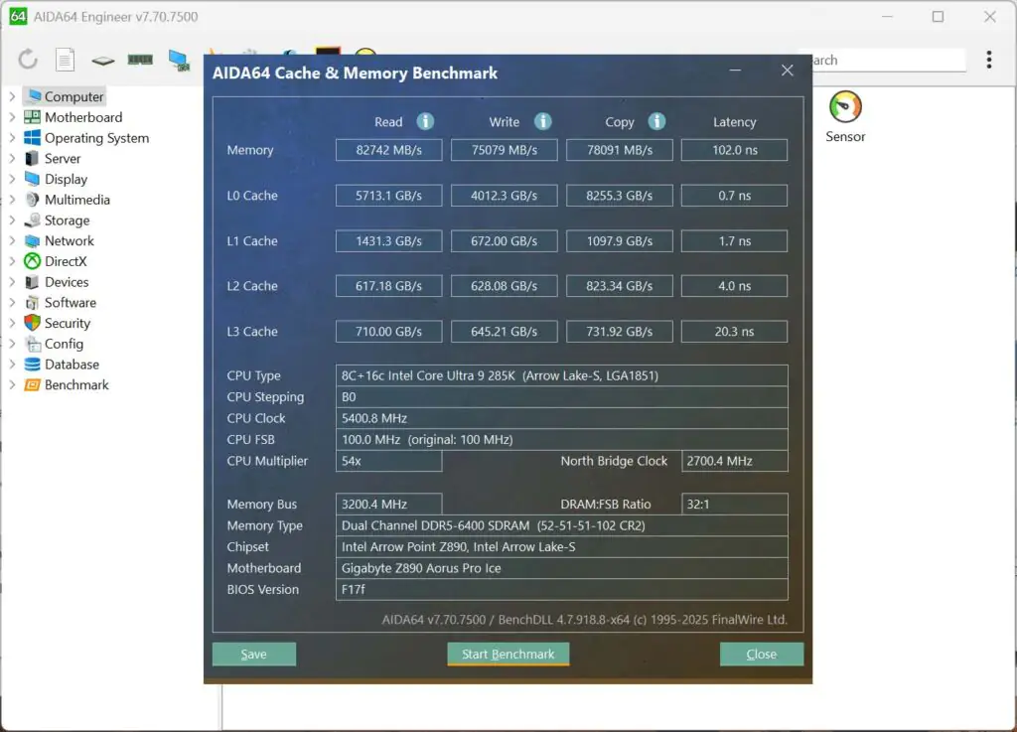Viewport: 1017px width, 732px height.
Task: Click the info icon beside Read
Action: 426,121
